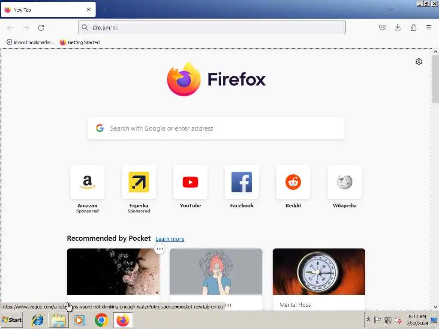The image size is (439, 329).
Task: Launch Google Chrome from taskbar
Action: (x=101, y=320)
